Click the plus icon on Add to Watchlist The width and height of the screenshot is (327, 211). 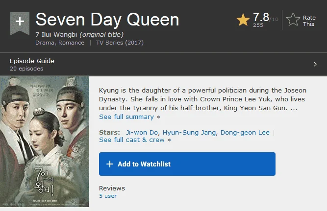coord(110,164)
